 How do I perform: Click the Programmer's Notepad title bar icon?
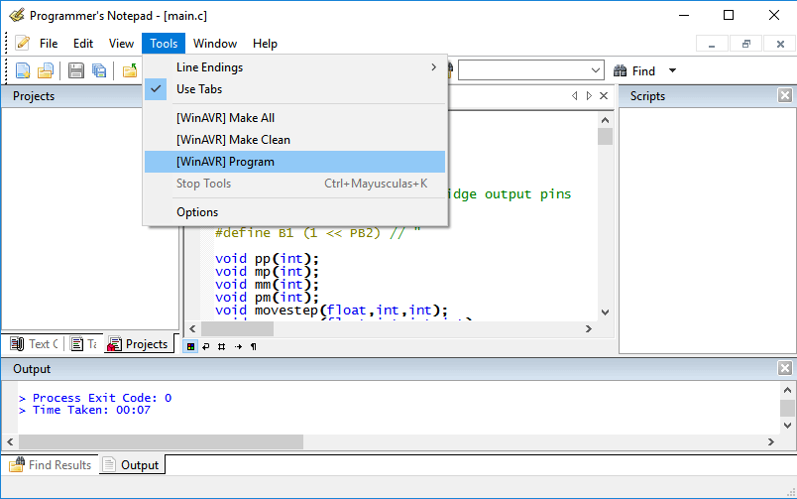tap(17, 15)
